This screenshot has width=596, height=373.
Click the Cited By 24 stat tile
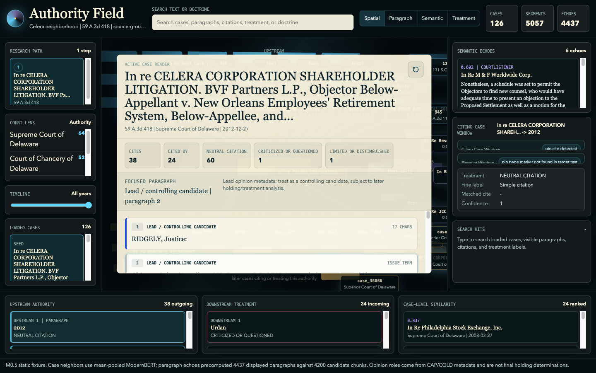181,155
